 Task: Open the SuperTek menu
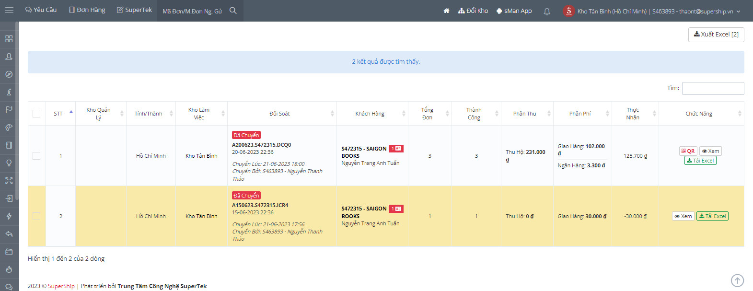tap(134, 10)
